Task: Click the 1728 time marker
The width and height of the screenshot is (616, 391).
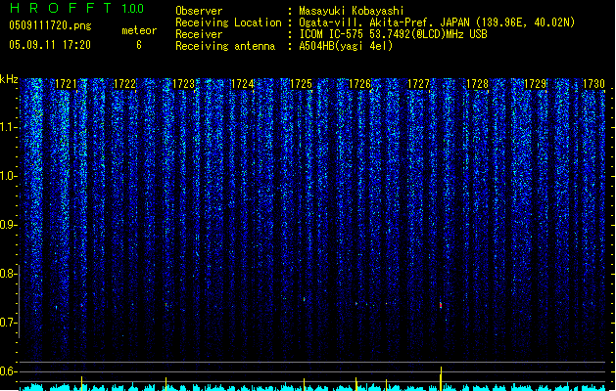Action: 477,84
